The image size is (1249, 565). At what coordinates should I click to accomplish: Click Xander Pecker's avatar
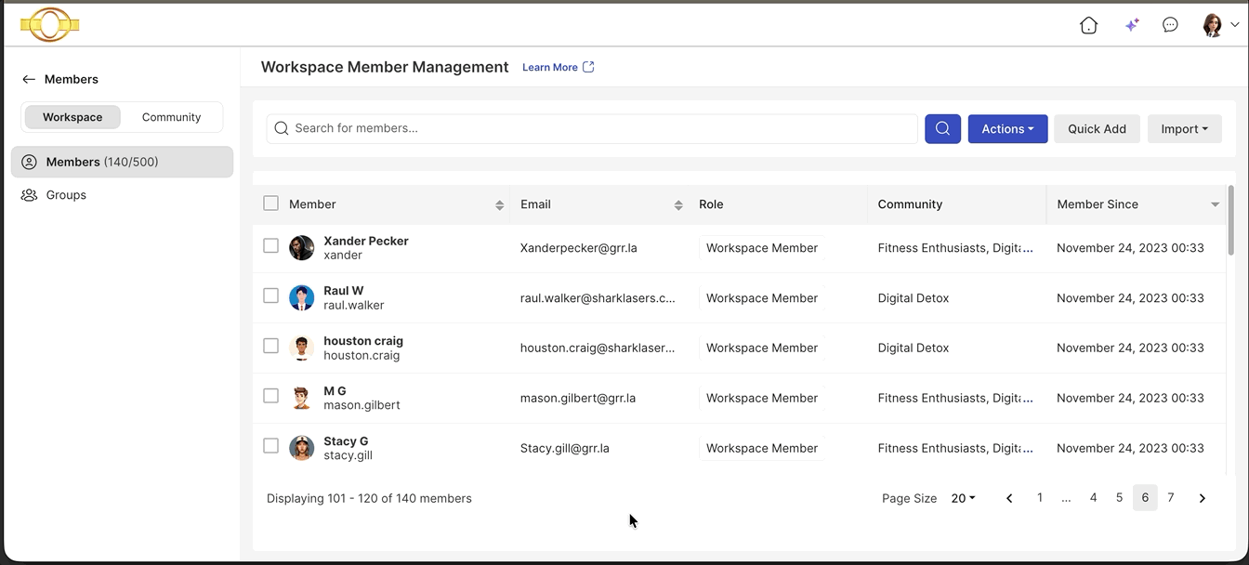click(301, 247)
